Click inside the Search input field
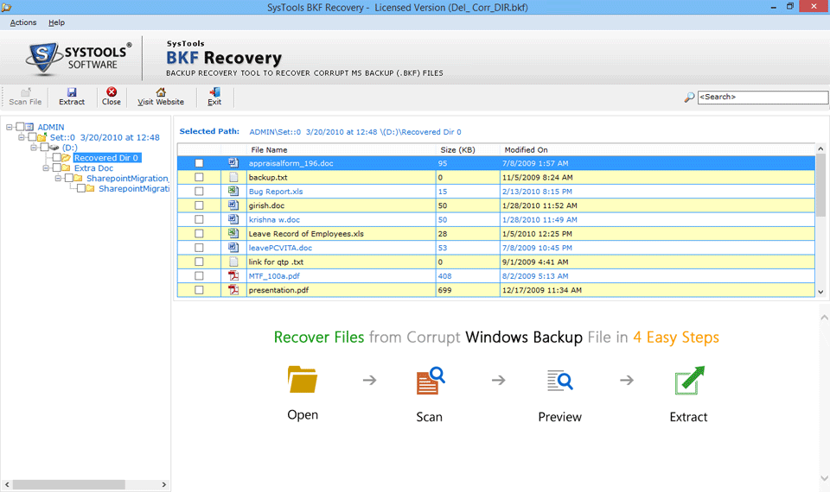 coord(763,98)
